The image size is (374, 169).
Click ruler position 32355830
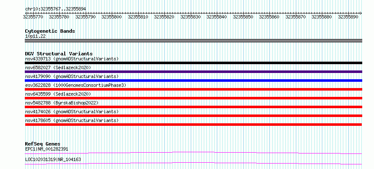(x=190, y=17)
